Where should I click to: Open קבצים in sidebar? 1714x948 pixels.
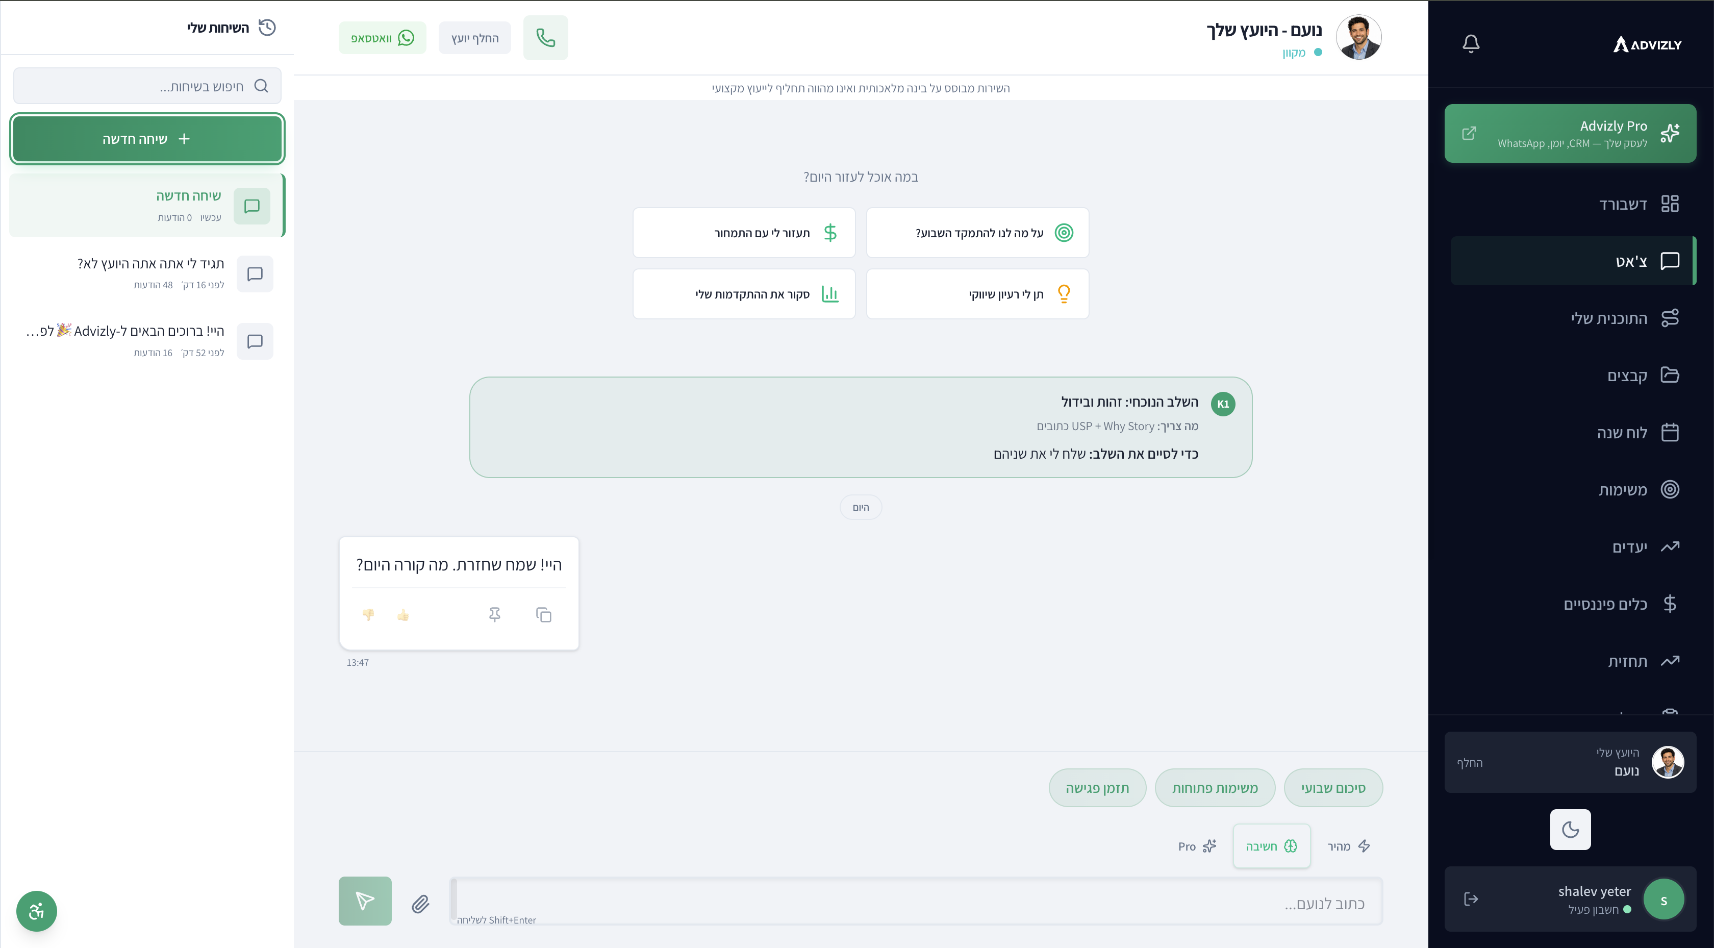[x=1573, y=376]
